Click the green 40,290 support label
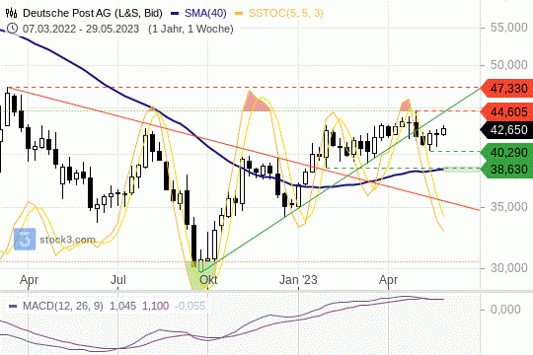This screenshot has height=355, width=533. pos(506,153)
